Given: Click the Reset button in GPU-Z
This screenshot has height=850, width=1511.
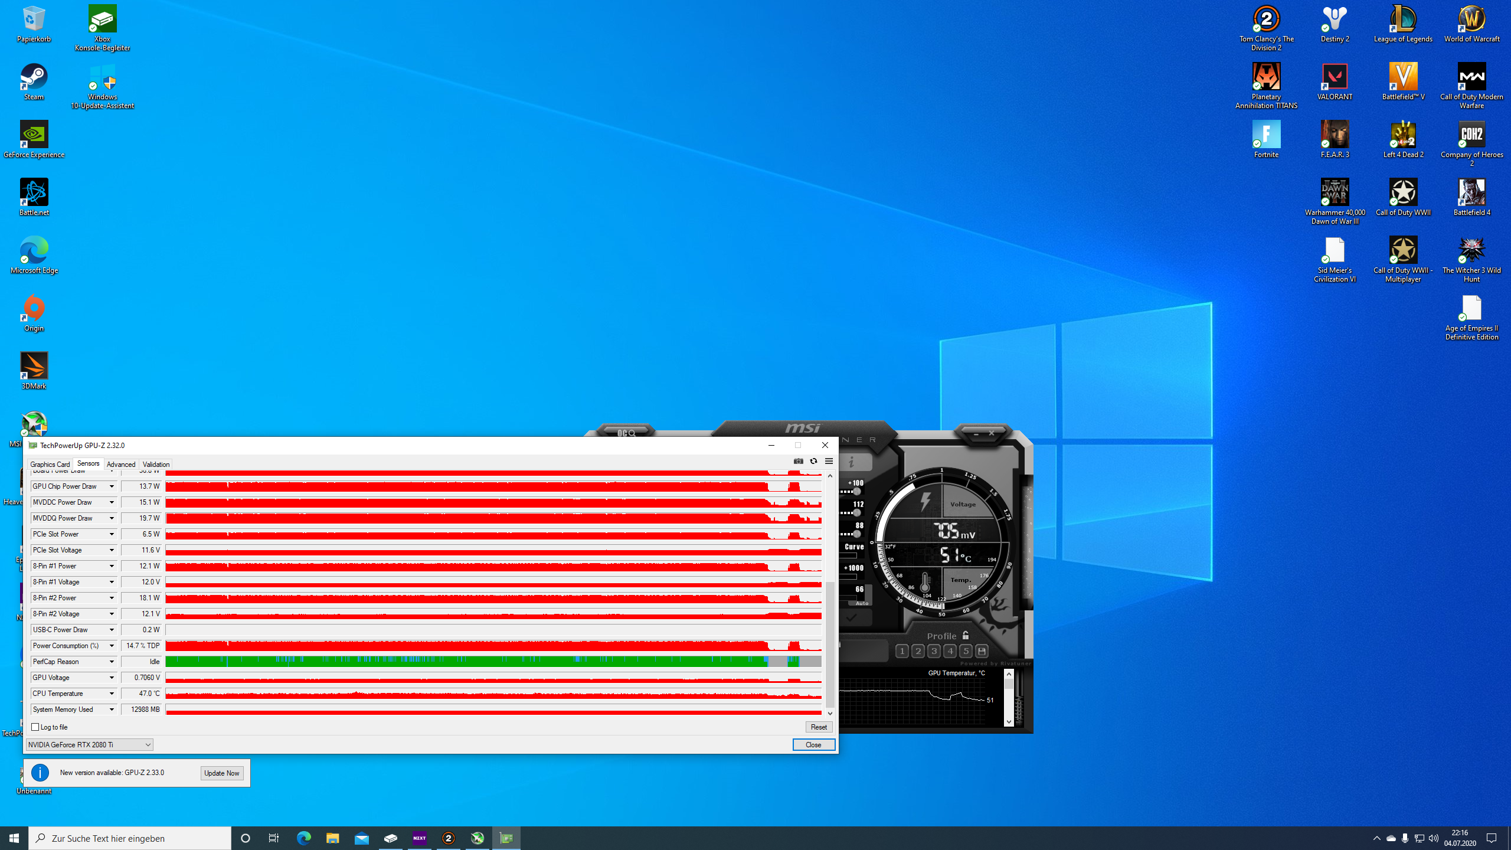Looking at the screenshot, I should pos(818,727).
